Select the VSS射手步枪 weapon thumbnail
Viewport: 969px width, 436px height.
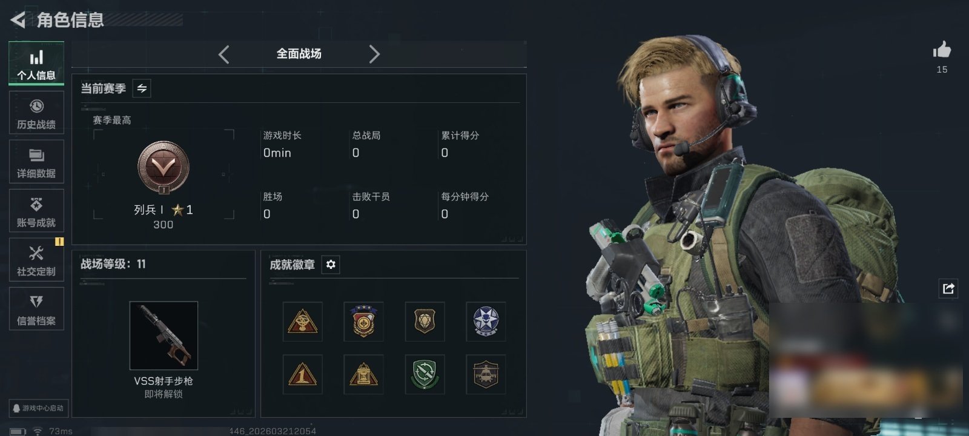pyautogui.click(x=164, y=335)
